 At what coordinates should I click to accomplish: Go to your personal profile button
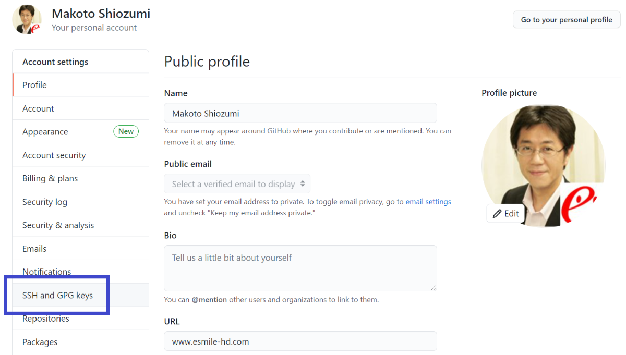pos(567,20)
